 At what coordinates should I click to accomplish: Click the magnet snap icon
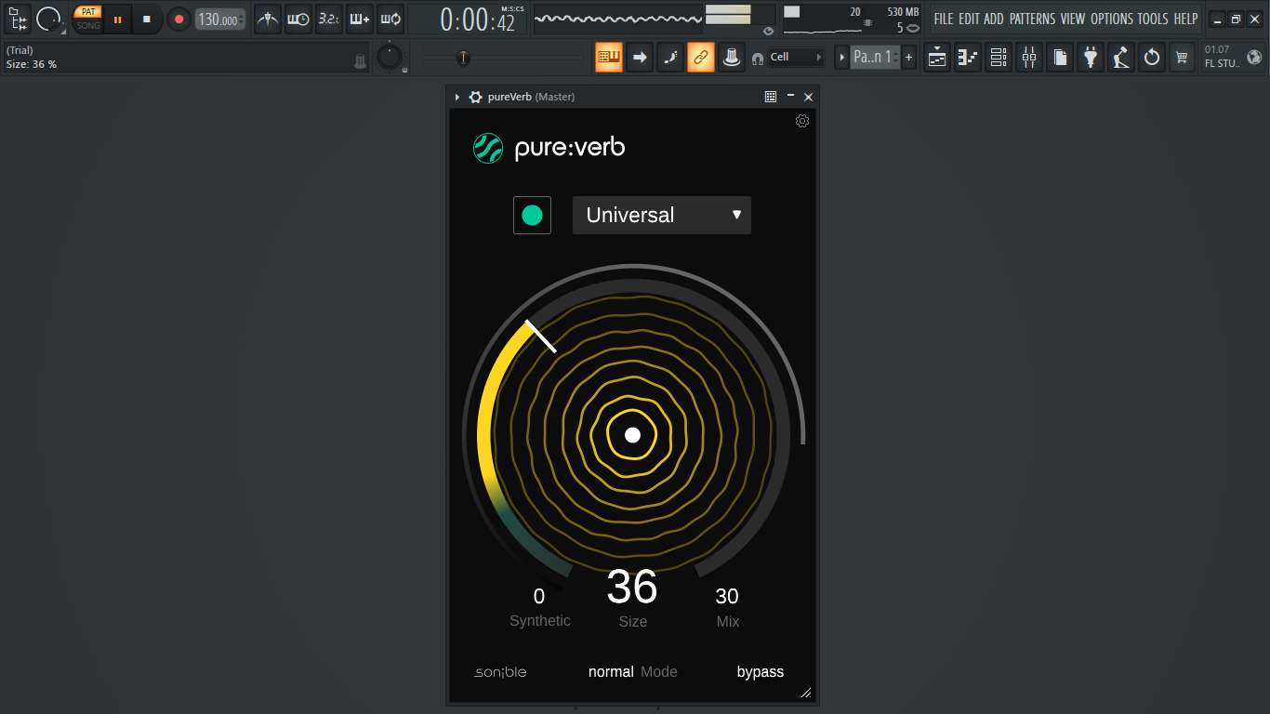pos(758,58)
